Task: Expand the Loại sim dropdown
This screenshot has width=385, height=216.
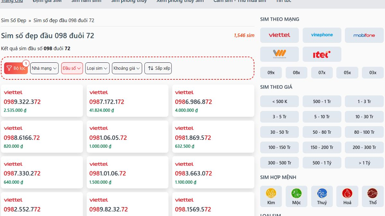Action: [98, 68]
